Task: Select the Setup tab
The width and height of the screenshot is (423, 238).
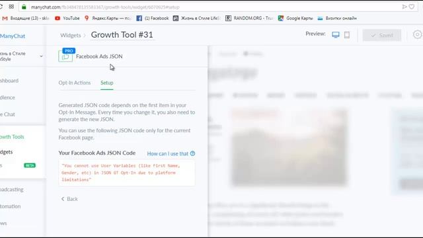Action: pyautogui.click(x=107, y=83)
